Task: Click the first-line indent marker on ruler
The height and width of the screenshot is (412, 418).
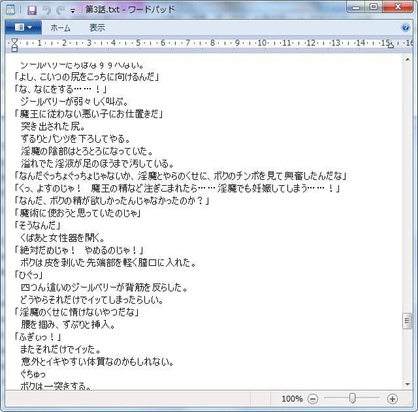Action: [14, 41]
